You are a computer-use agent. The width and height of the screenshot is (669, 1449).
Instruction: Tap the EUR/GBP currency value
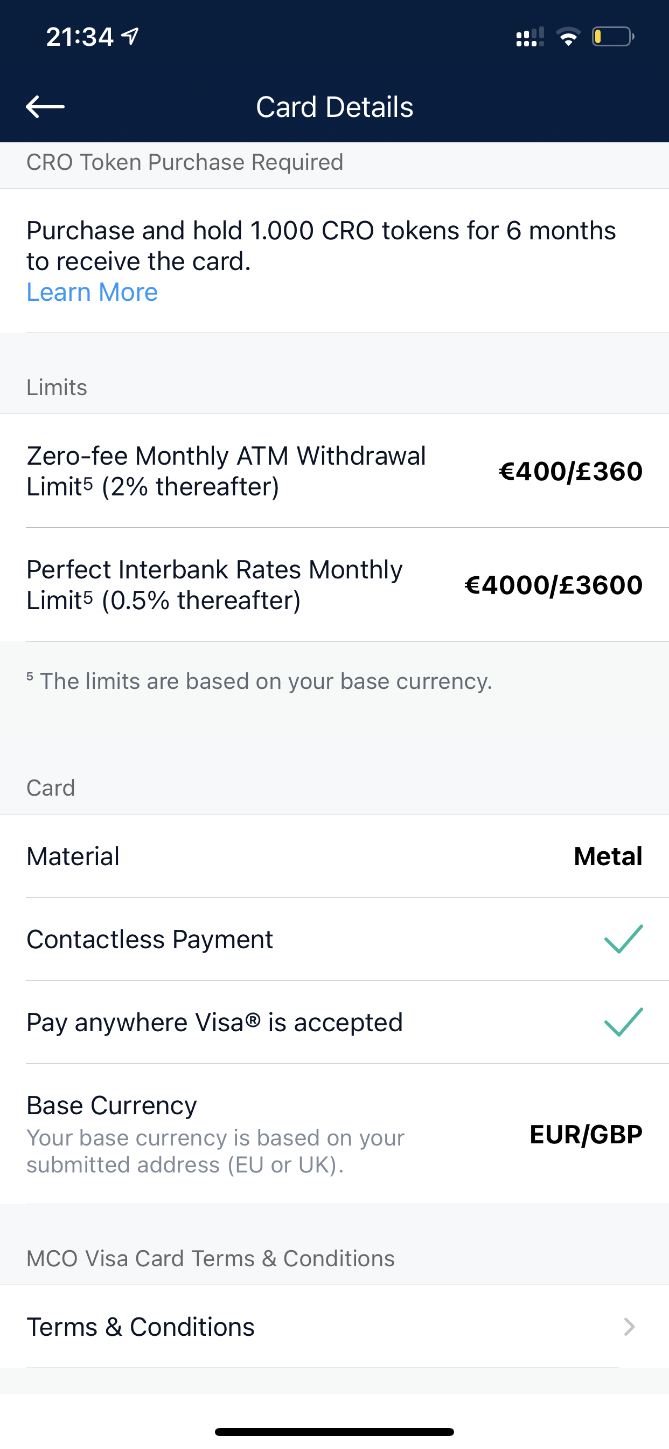tap(586, 1134)
